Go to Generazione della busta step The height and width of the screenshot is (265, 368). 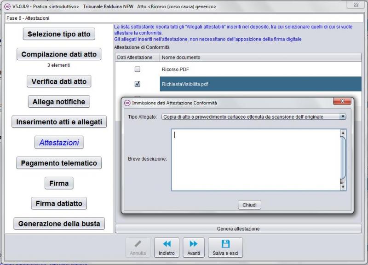pyautogui.click(x=59, y=224)
